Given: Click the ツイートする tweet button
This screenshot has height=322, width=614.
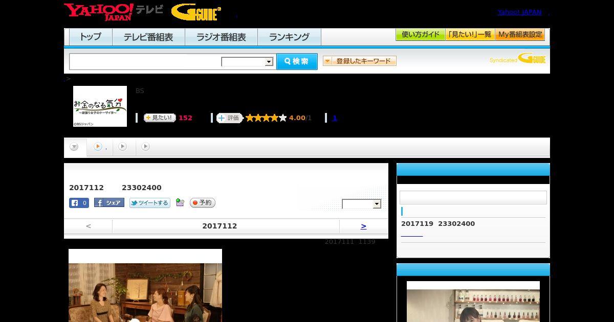Looking at the screenshot, I should coord(149,203).
